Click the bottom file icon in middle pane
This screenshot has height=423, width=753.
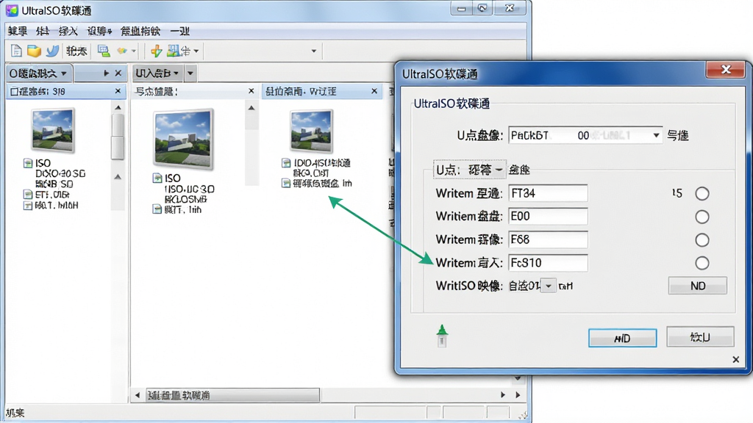pos(157,209)
